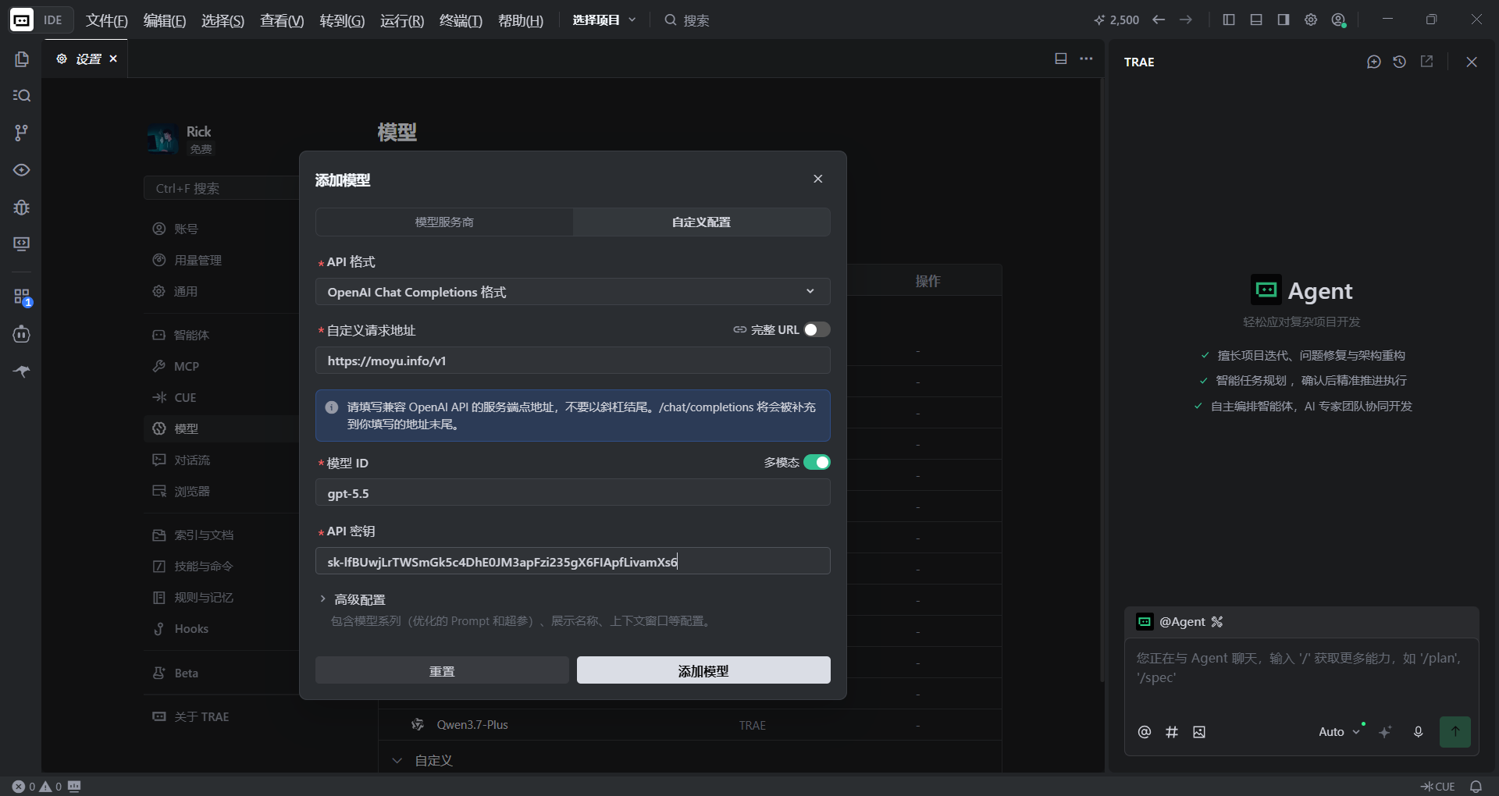Open the Run and Debug bug icon
Screen dimensions: 1499x796
[x=22, y=208]
